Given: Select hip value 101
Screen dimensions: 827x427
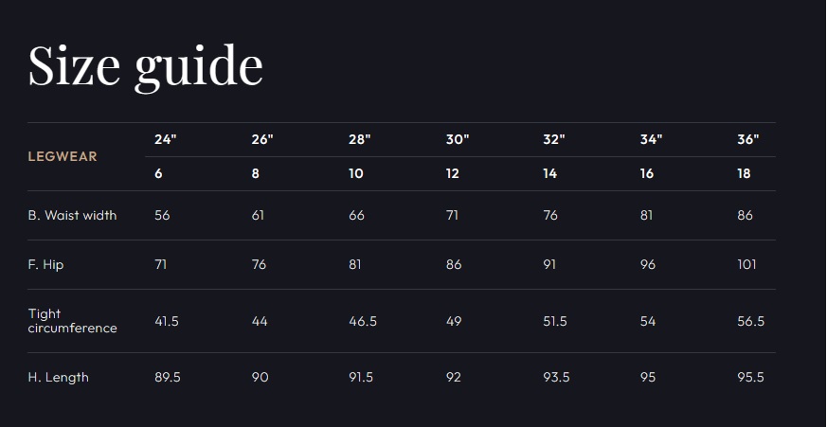Looking at the screenshot, I should 746,264.
